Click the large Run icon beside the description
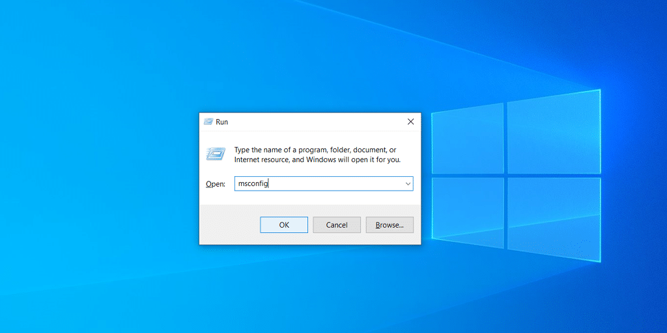The image size is (667, 333). [x=216, y=154]
